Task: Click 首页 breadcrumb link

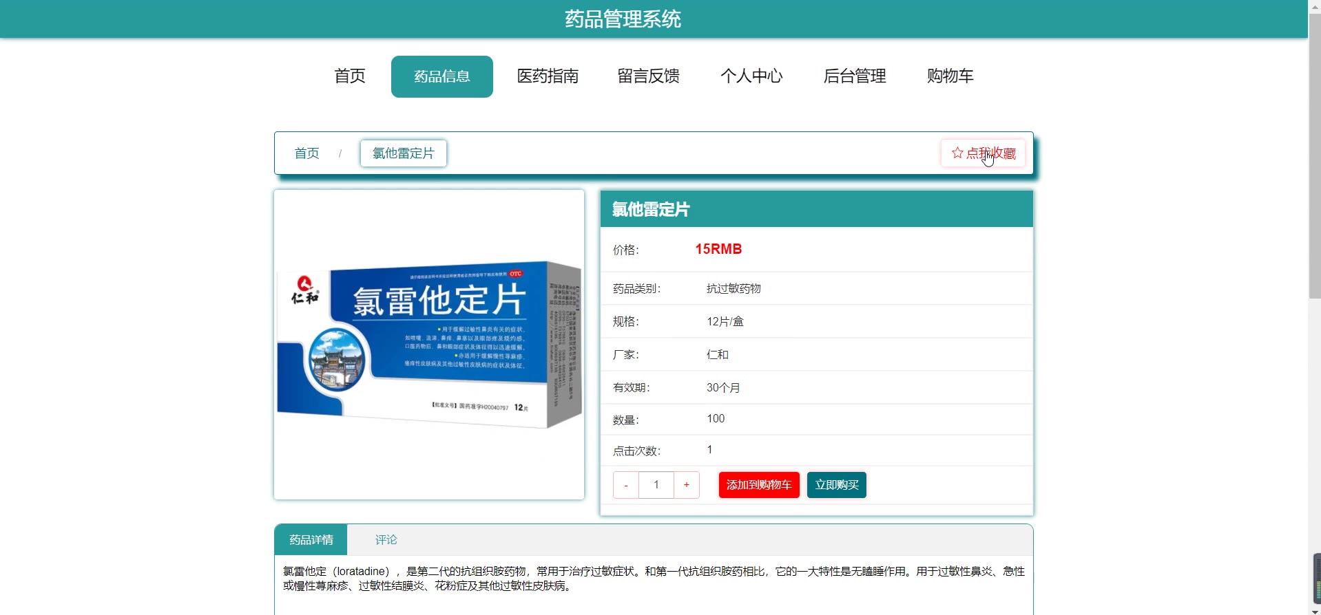Action: [307, 153]
